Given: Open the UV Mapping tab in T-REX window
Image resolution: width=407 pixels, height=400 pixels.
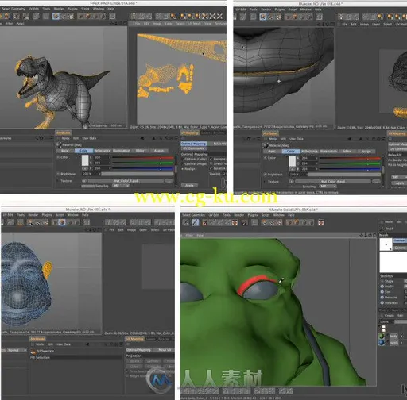Looking at the screenshot, I should [x=190, y=133].
